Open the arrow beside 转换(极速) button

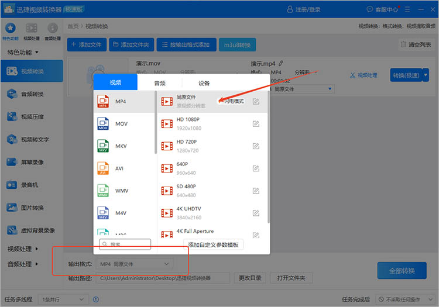click(426, 75)
